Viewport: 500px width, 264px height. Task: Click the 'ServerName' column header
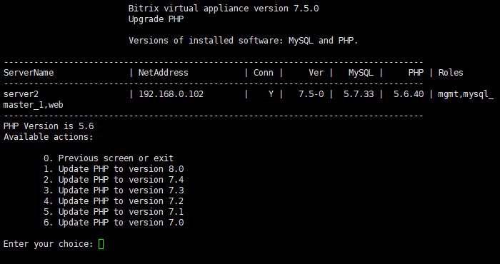point(29,73)
